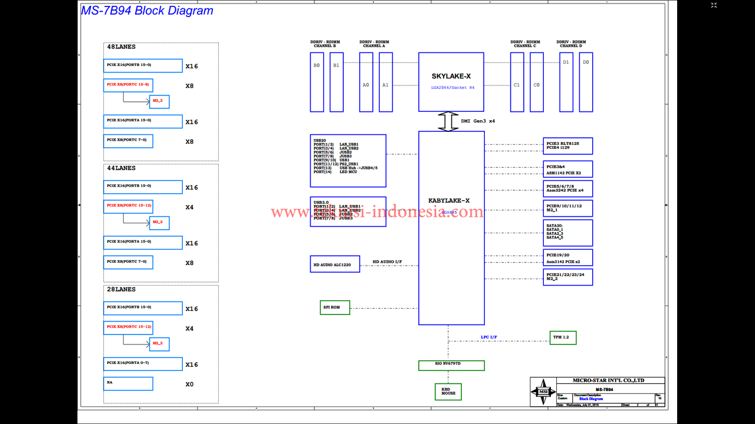The height and width of the screenshot is (424, 755).
Task: Click 'PCIE X16(PORTB 15~0)' under 28LANES
Action: pyautogui.click(x=143, y=308)
